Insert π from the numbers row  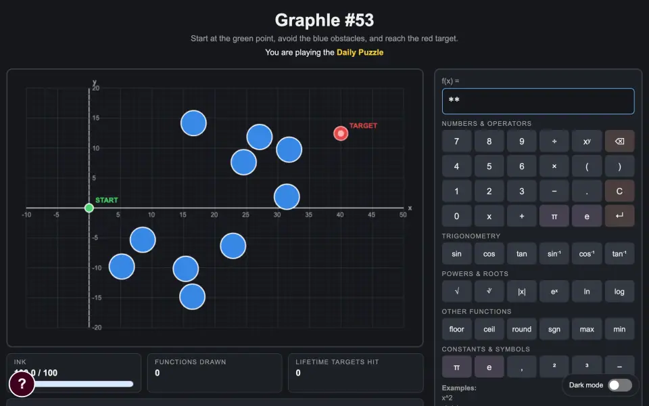point(554,216)
